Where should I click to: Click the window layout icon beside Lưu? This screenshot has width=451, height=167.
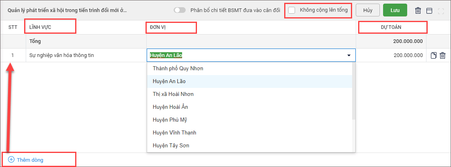[429, 10]
